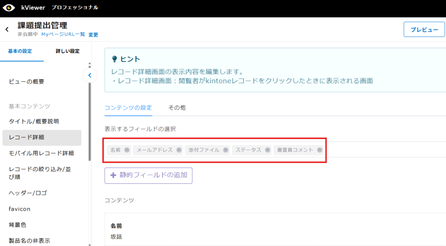The width and height of the screenshot is (446, 246).
Task: Open ビューの概要 in the sidebar
Action: 27,81
